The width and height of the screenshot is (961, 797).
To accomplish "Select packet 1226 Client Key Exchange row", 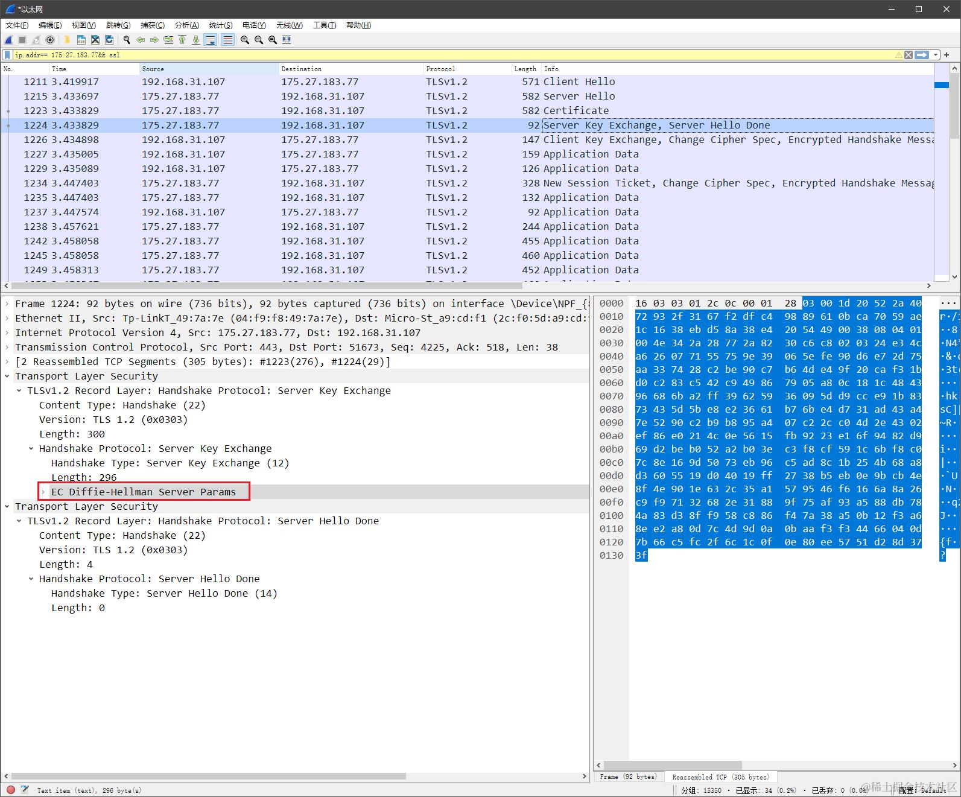I will [x=468, y=139].
